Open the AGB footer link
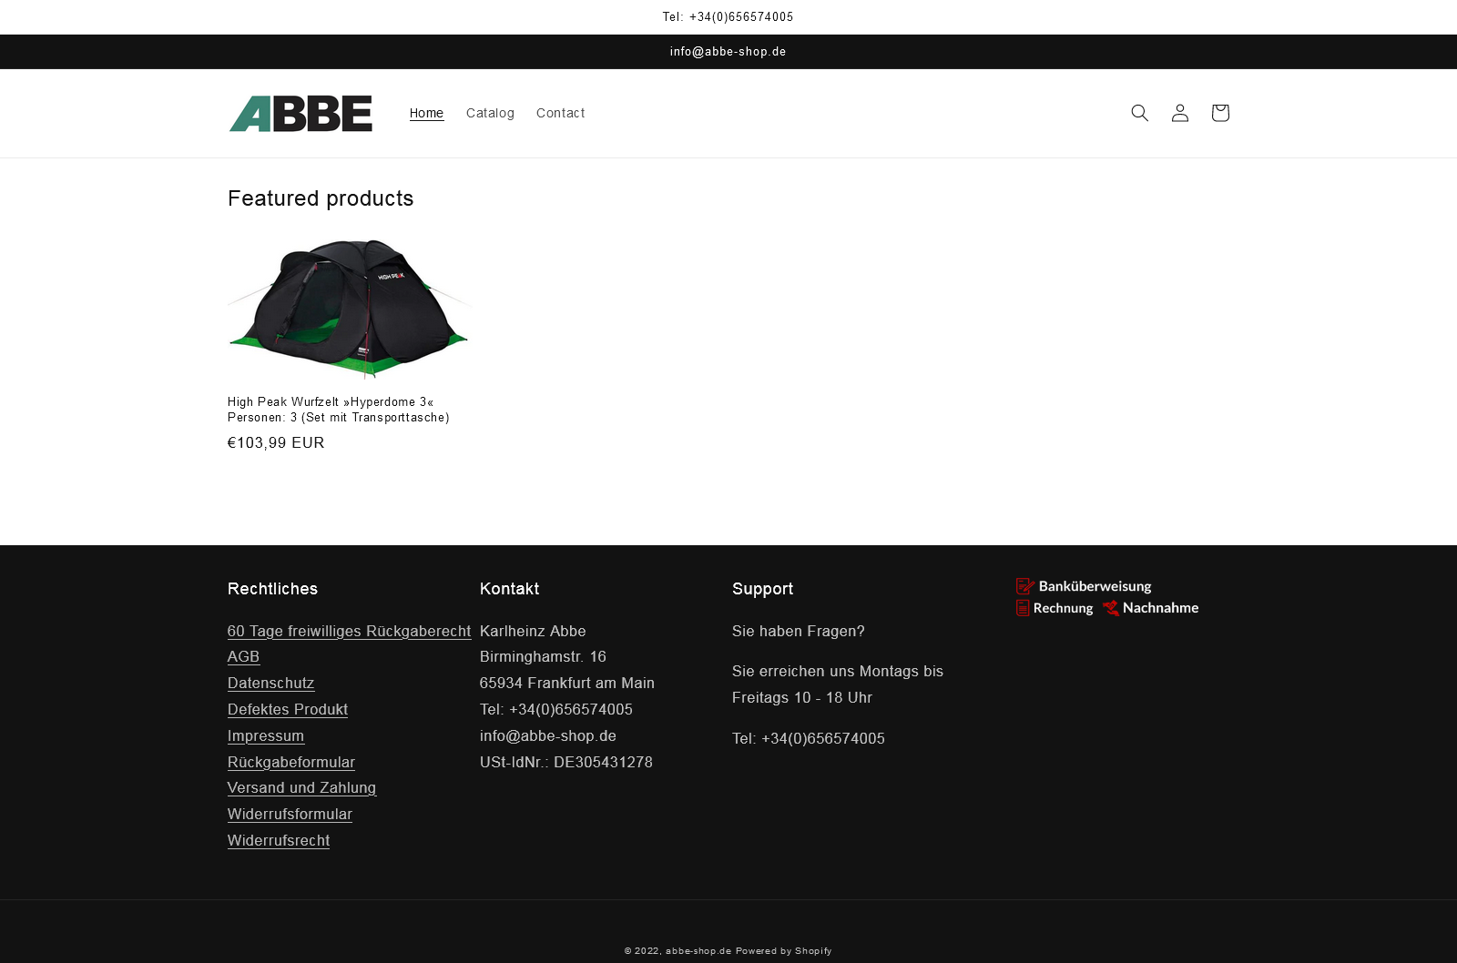 243,657
